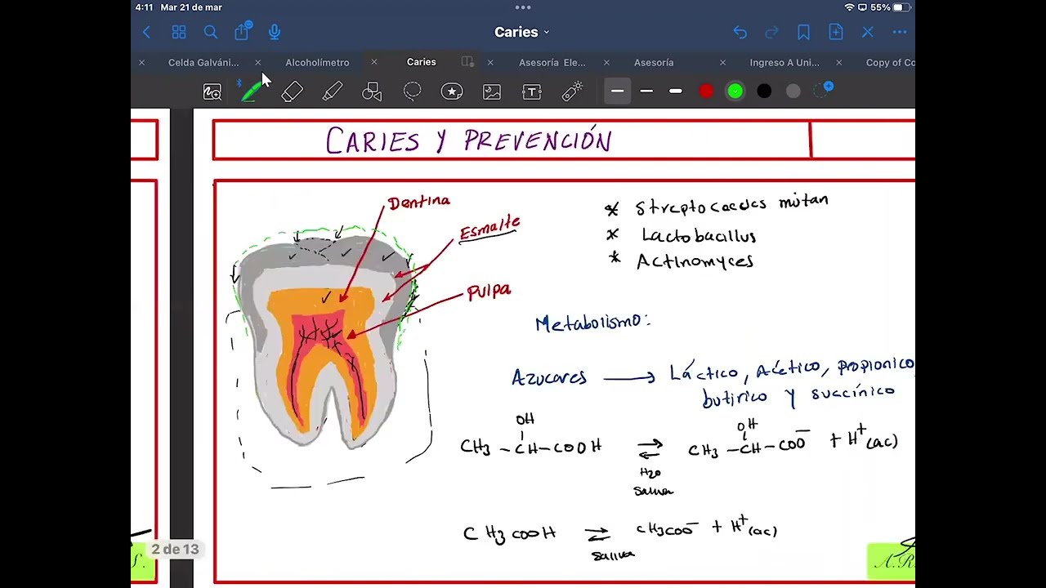Tap the split view icon on Caries tab
1046x588 pixels.
tap(467, 62)
